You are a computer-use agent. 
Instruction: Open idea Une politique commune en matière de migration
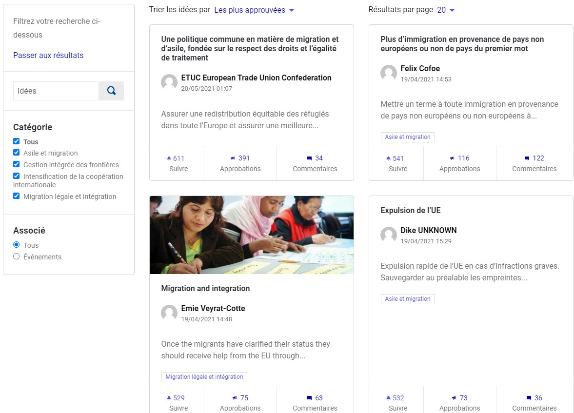coord(250,48)
